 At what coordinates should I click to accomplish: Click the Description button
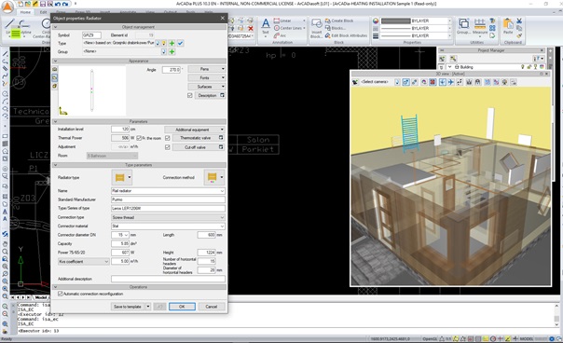210,96
